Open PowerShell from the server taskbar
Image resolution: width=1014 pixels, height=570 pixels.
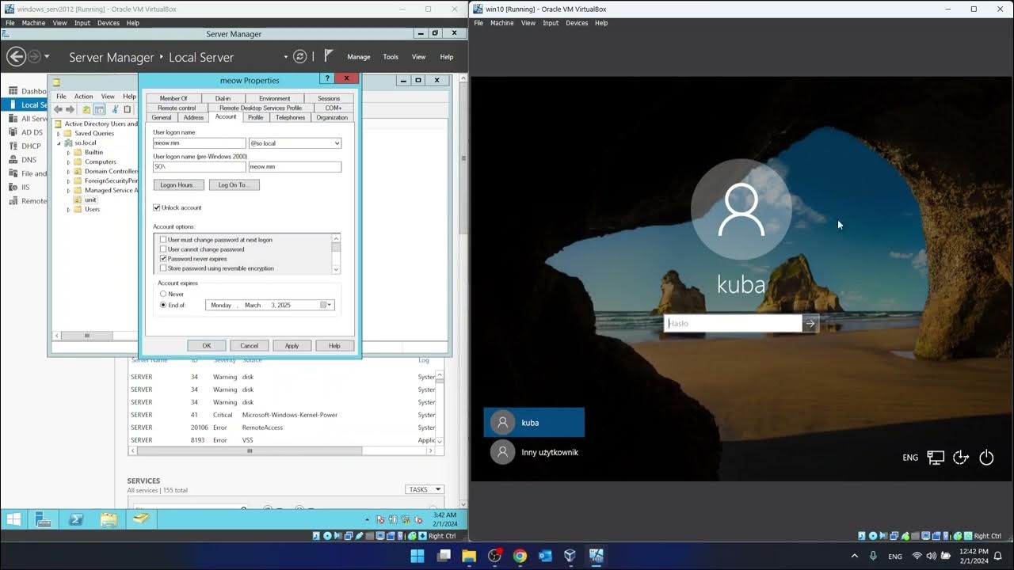pyautogui.click(x=76, y=519)
